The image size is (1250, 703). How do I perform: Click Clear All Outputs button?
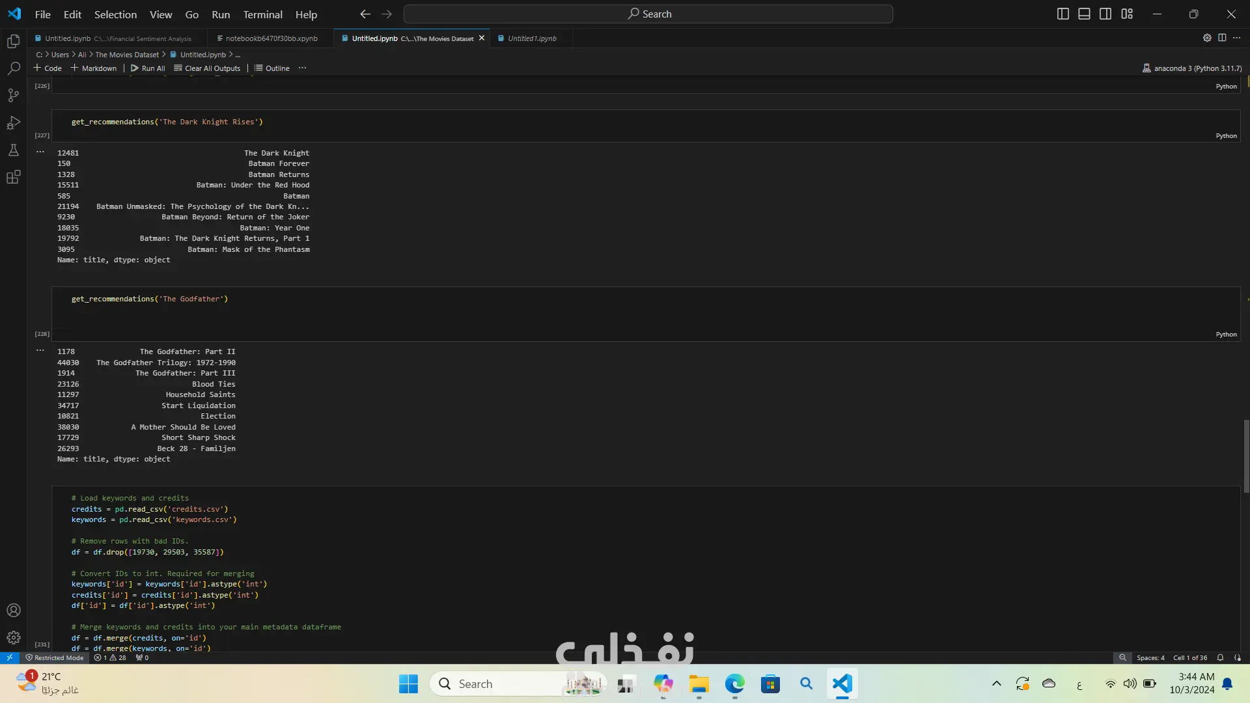point(207,68)
